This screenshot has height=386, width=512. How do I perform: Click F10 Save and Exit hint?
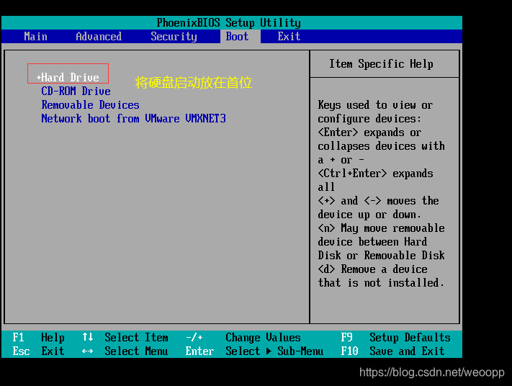(x=392, y=351)
